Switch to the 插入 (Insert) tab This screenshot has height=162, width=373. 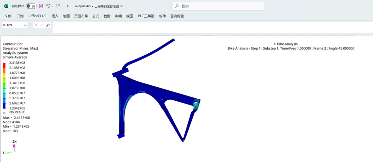55,16
